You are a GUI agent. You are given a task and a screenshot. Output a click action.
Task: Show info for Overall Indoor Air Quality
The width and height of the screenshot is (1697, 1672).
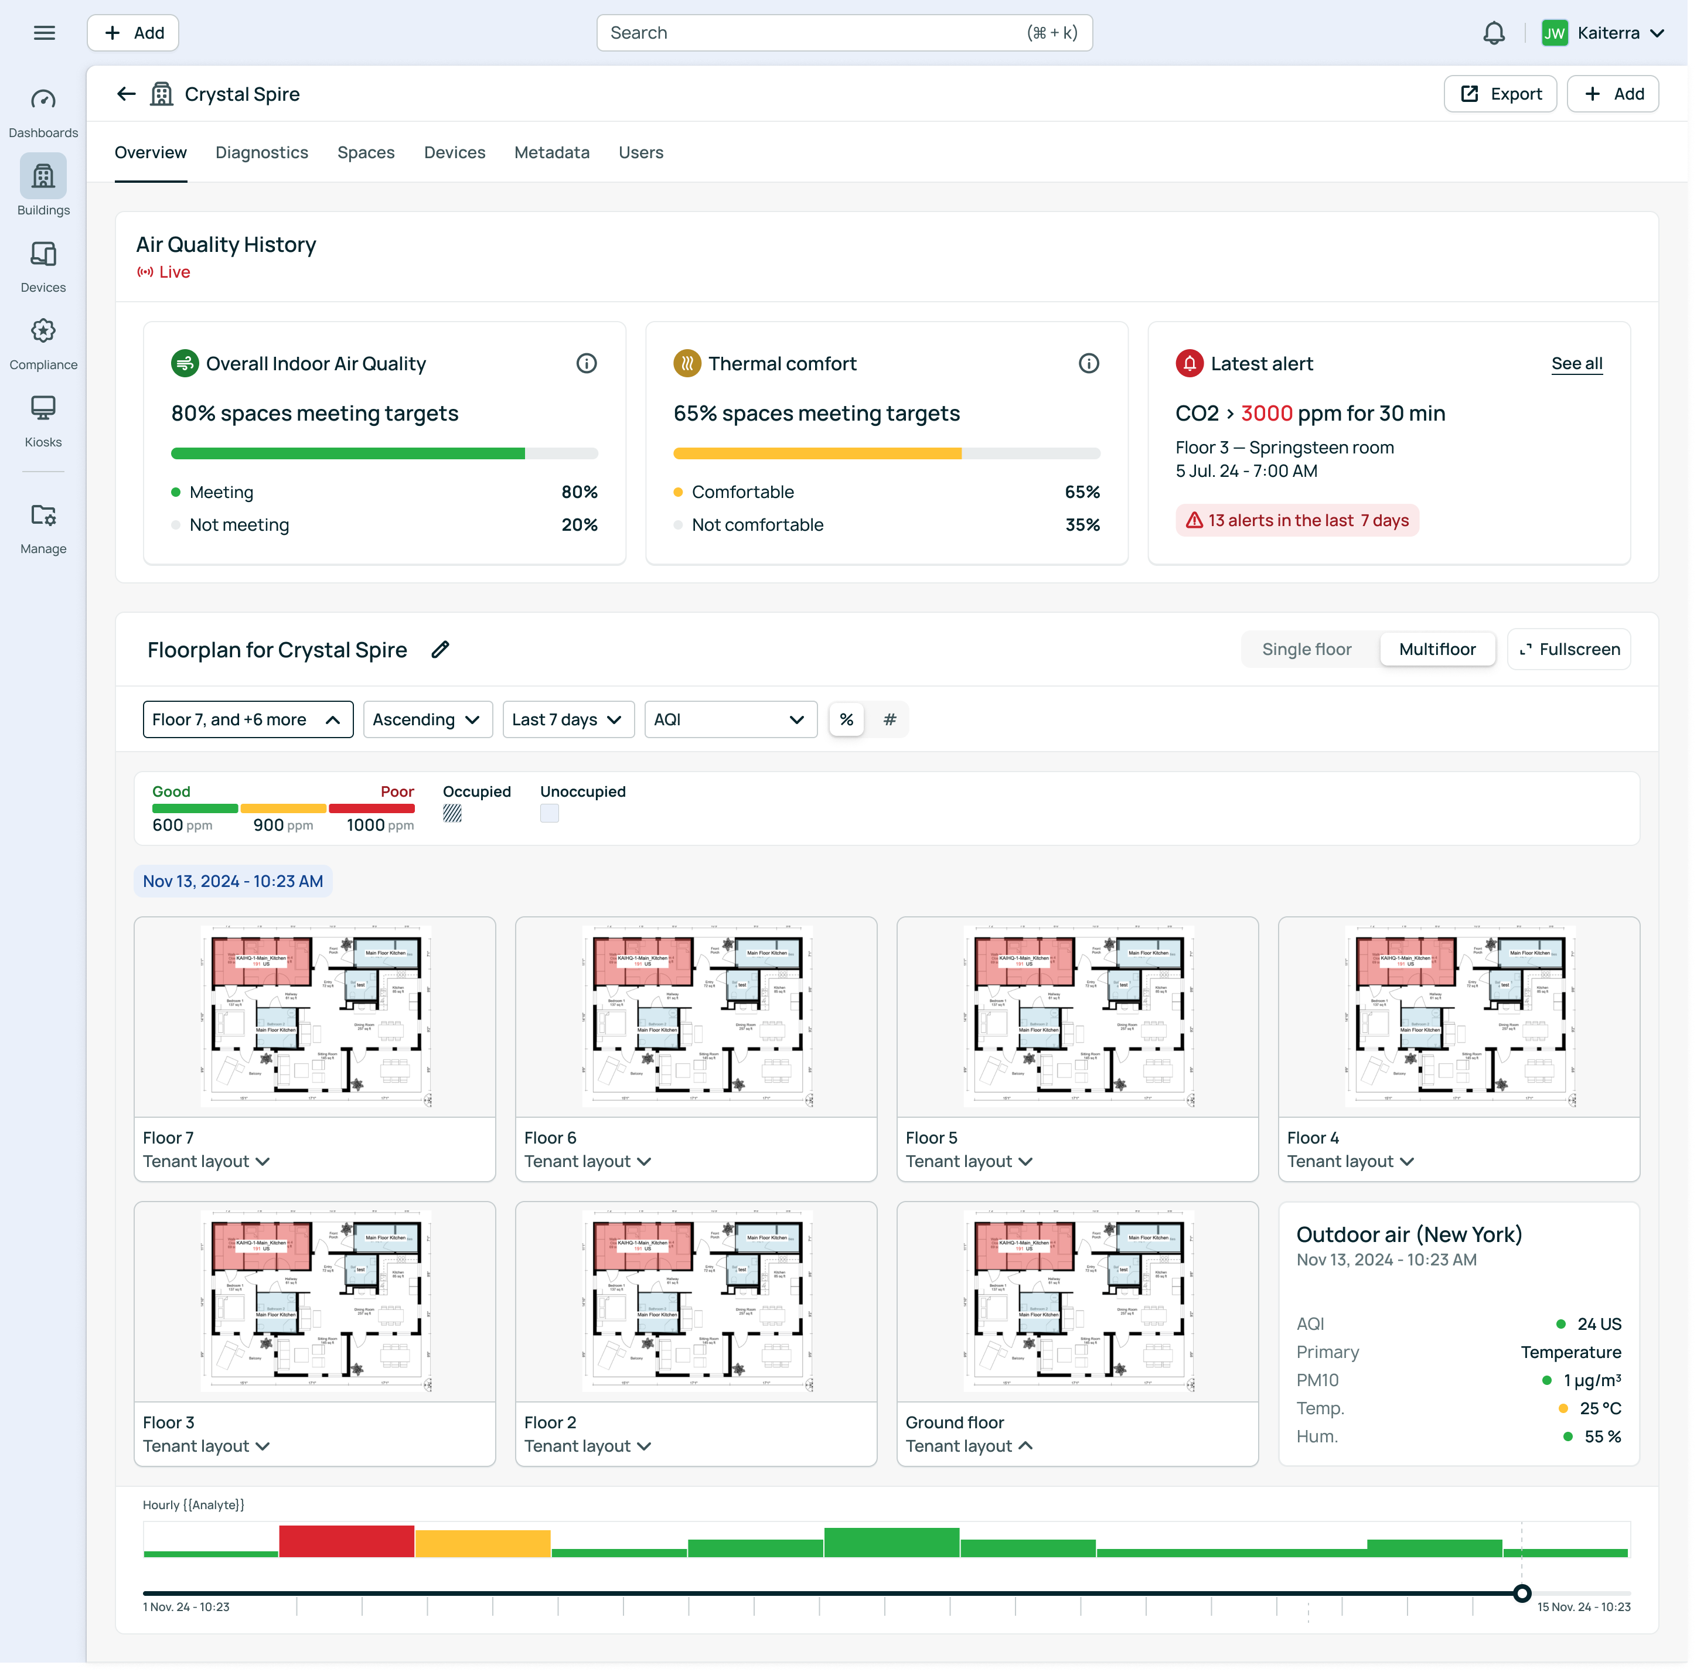click(x=586, y=364)
